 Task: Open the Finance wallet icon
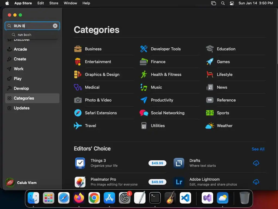(144, 62)
